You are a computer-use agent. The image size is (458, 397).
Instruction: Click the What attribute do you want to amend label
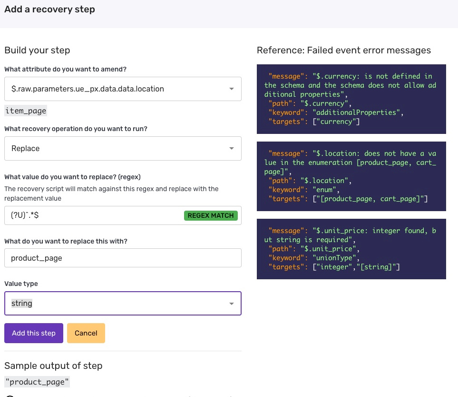[x=66, y=69]
